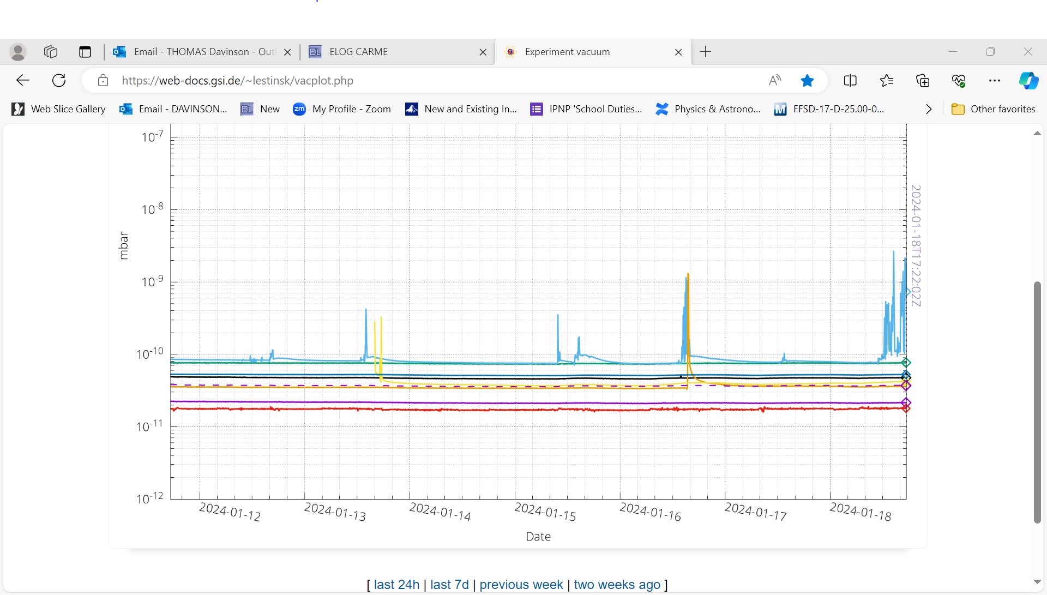Click the blue favorites star icon
This screenshot has width=1047, height=595.
pos(807,81)
